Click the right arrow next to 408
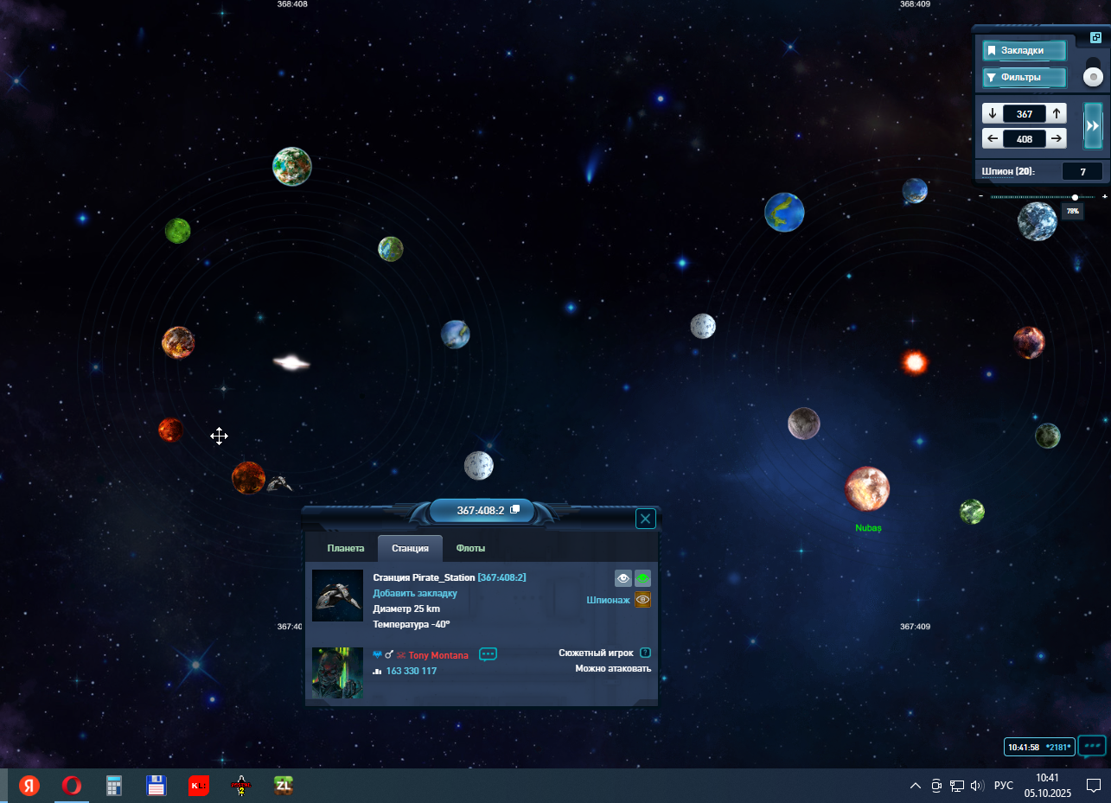The width and height of the screenshot is (1111, 803). pos(1057,138)
